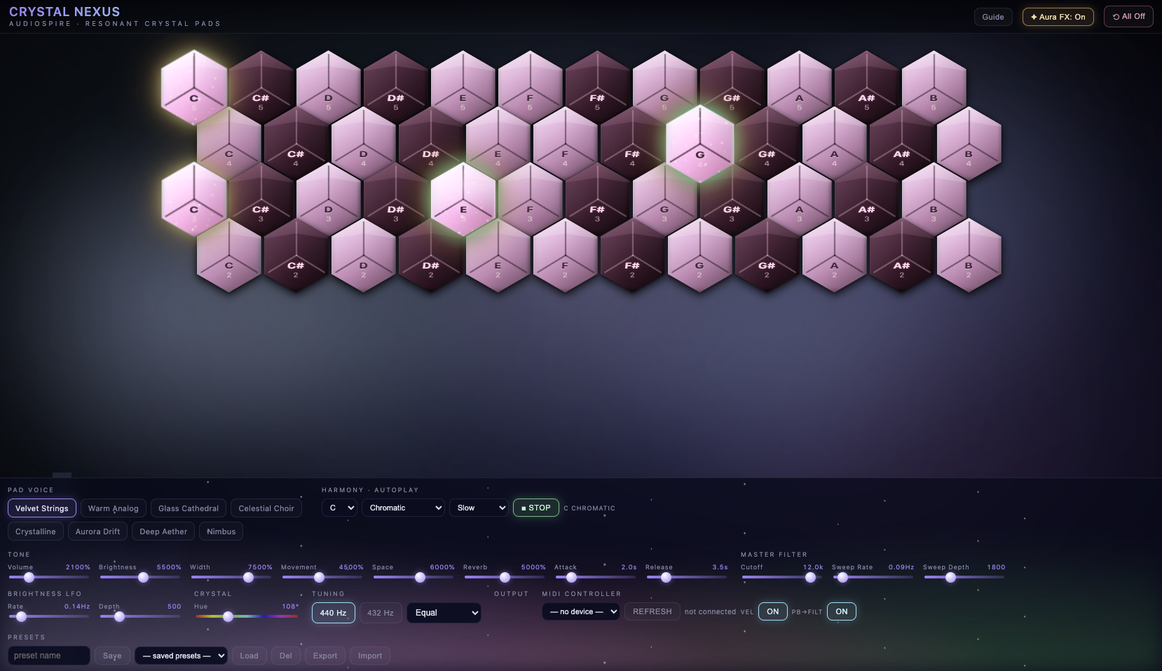Open the MIDI no device dropdown
The width and height of the screenshot is (1162, 671).
point(581,611)
